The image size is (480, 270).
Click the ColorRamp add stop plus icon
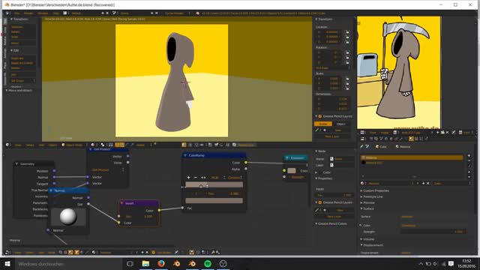[x=188, y=178]
